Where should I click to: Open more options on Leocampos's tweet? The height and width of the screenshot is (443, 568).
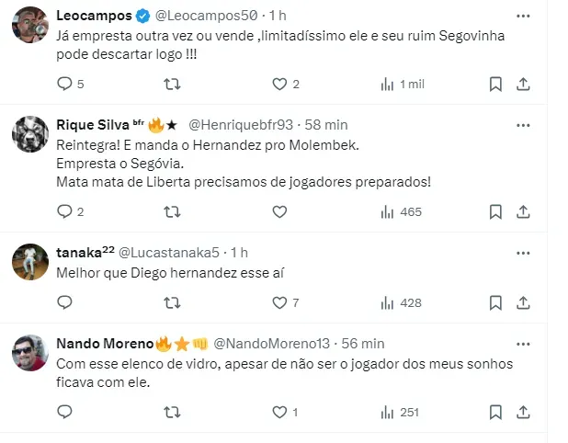pyautogui.click(x=522, y=16)
